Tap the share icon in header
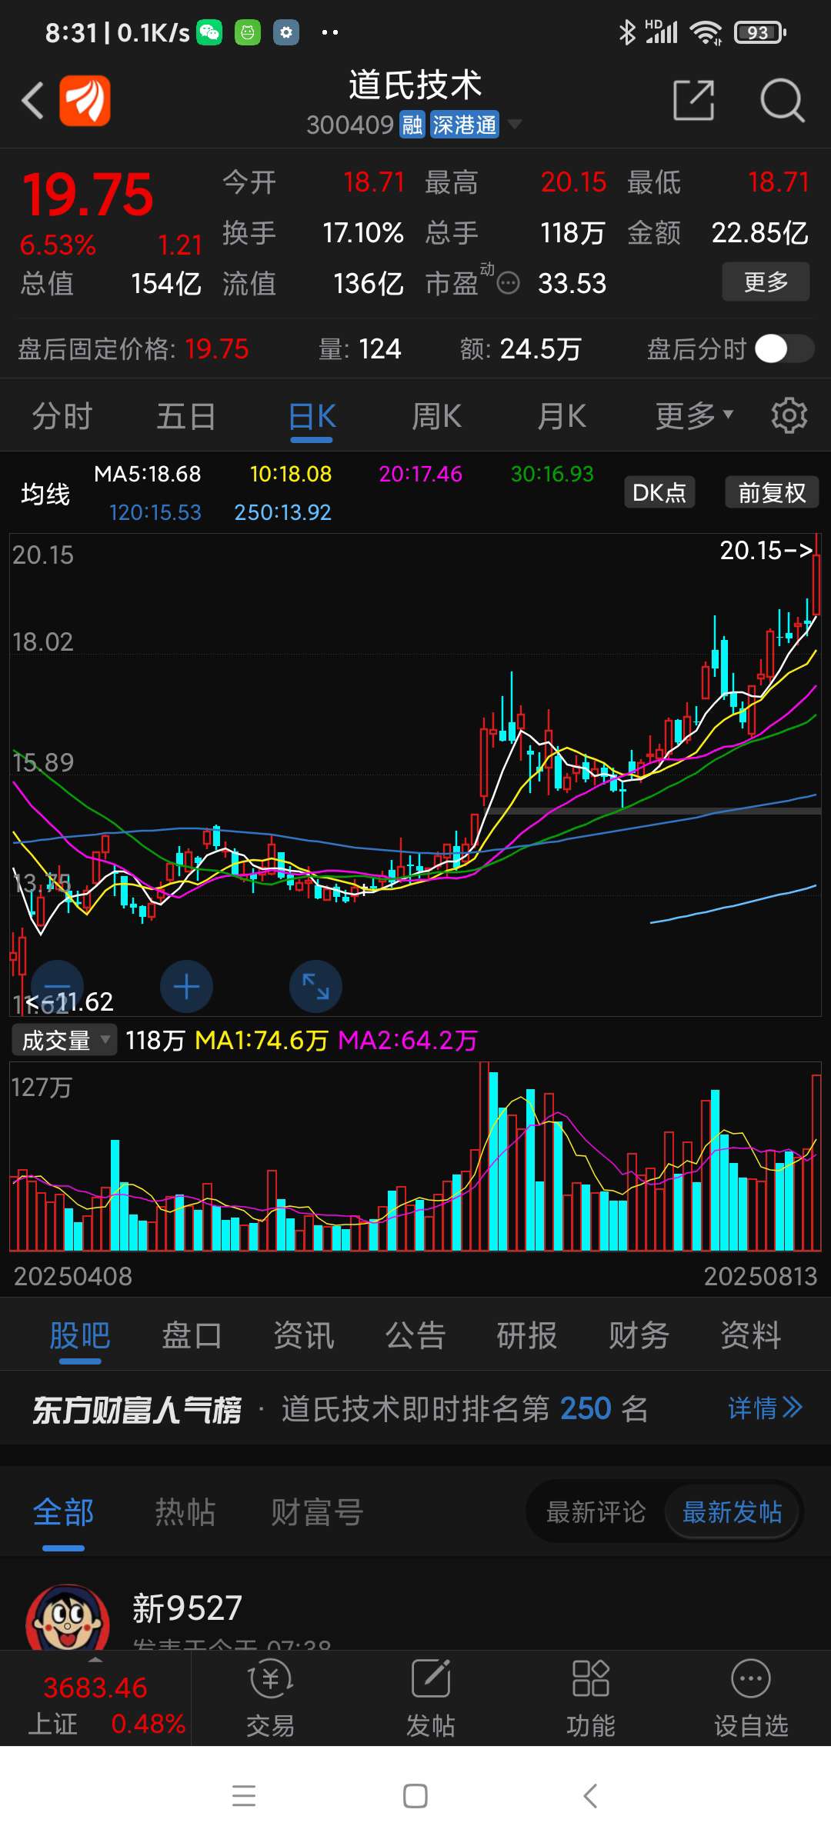The height and width of the screenshot is (1846, 831). [693, 100]
